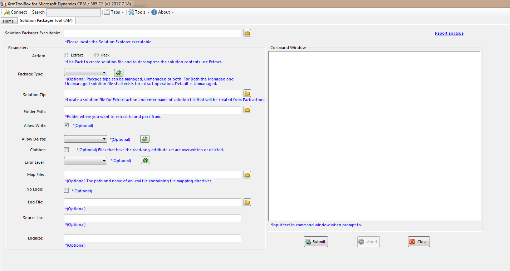Open the About dropdown menu
This screenshot has width=510, height=271.
point(163,12)
